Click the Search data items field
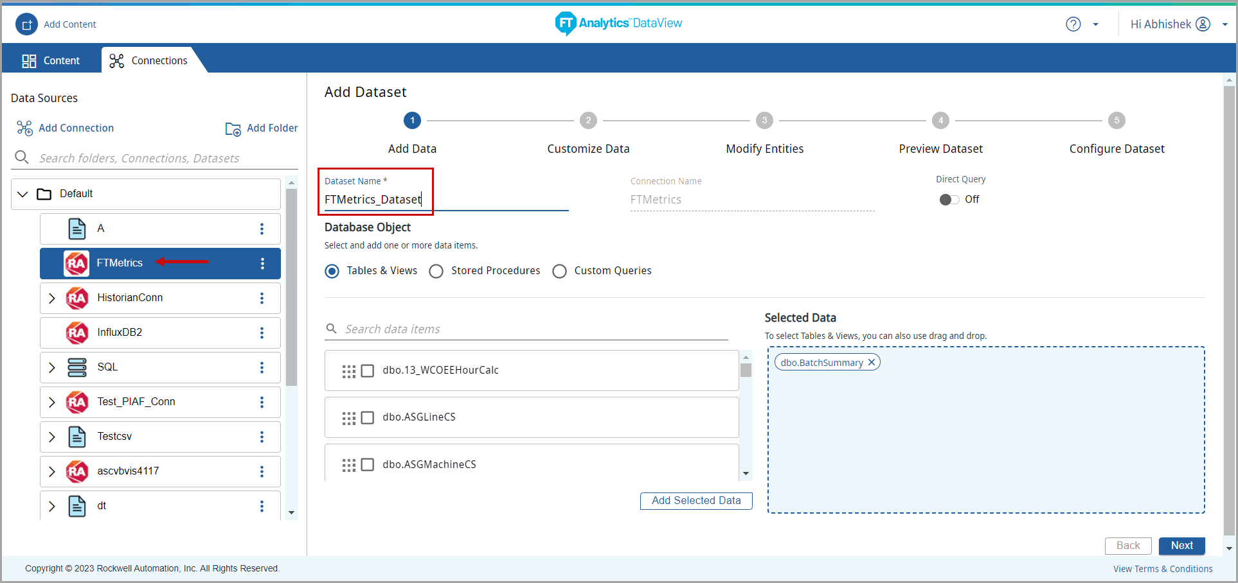The height and width of the screenshot is (583, 1238). click(x=534, y=329)
